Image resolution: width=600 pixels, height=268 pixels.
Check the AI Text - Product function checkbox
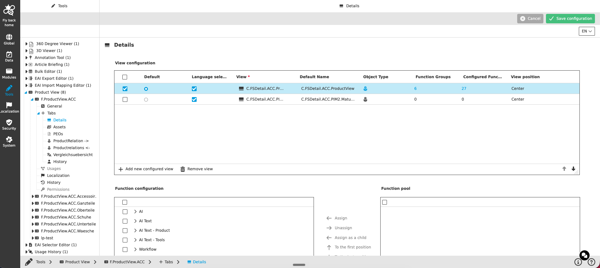125,231
